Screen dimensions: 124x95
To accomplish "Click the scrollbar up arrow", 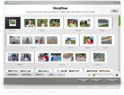I will tap(119, 16).
